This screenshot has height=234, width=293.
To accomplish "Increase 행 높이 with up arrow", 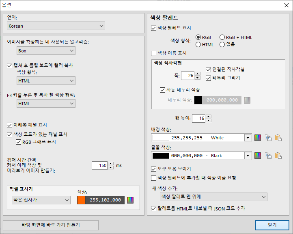I will coord(209,116).
